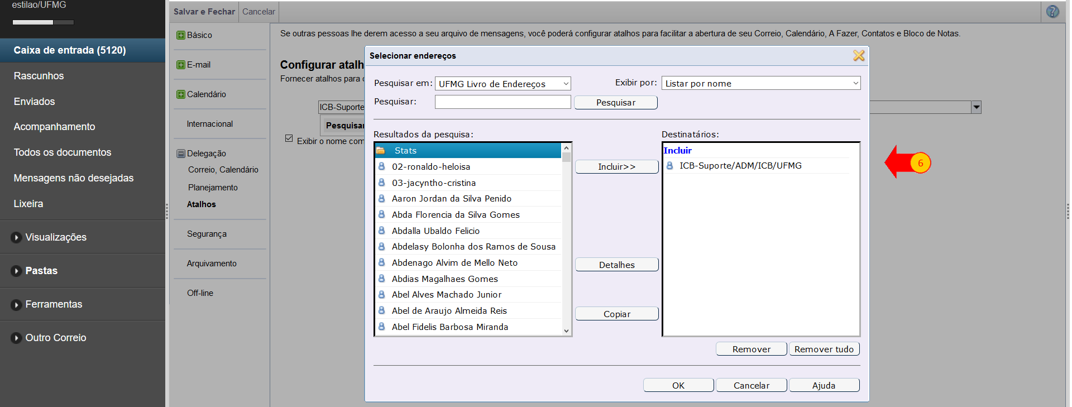This screenshot has height=407, width=1072.
Task: Click the Stats folder icon
Action: tap(381, 151)
